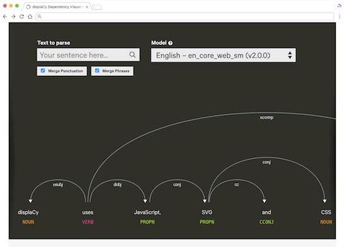The height and width of the screenshot is (247, 344).
Task: Click the search magnifier in sentence field
Action: tap(133, 54)
